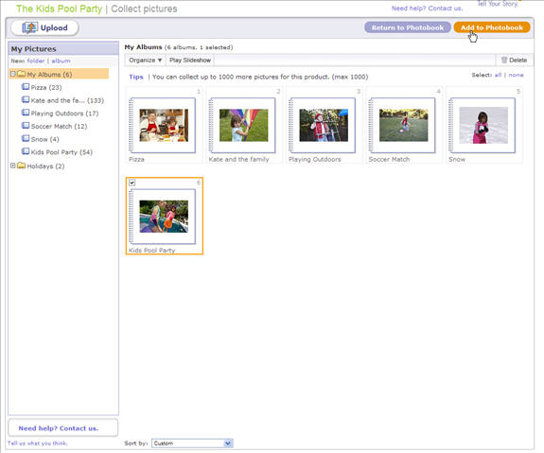
Task: Click the My Albums folder icon
Action: coord(21,74)
